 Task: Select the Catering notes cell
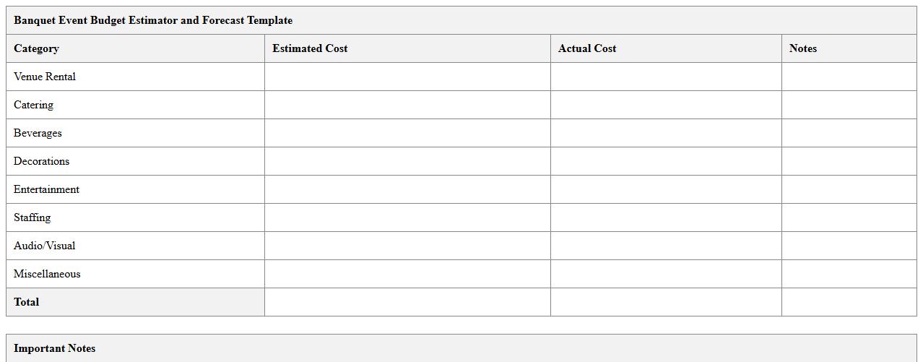[849, 105]
